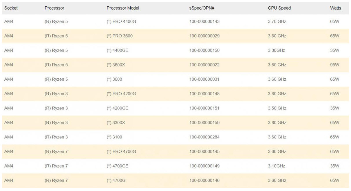Click 3.80 GHz speed in 3300X row

[x=277, y=122]
